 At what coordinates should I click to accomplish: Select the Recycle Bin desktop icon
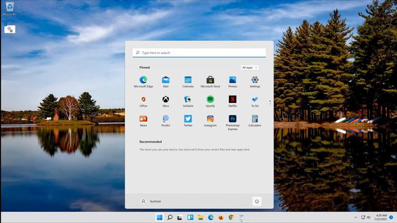click(10, 9)
